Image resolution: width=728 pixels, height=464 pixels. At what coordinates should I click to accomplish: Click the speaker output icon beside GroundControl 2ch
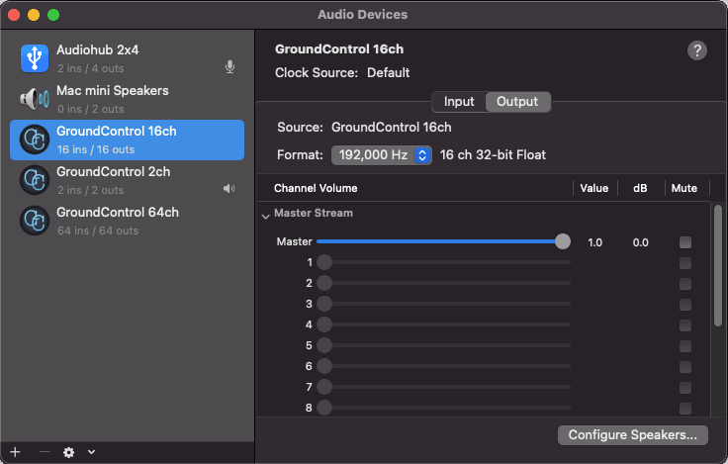click(228, 189)
